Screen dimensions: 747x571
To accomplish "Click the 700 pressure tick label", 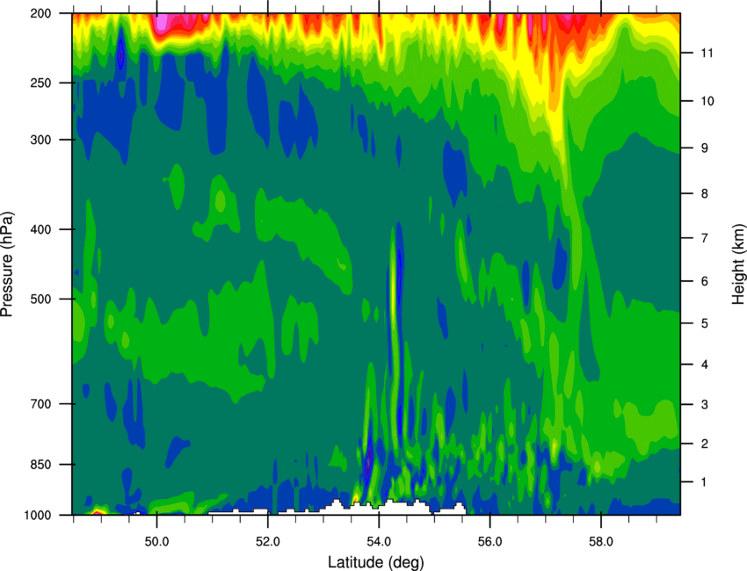I will coord(40,404).
